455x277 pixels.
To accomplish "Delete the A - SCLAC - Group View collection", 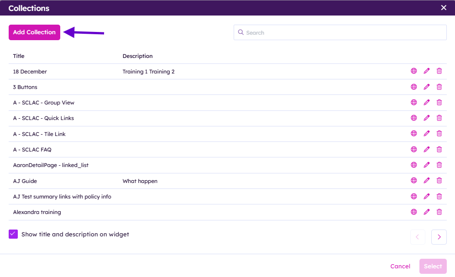I will tap(439, 103).
